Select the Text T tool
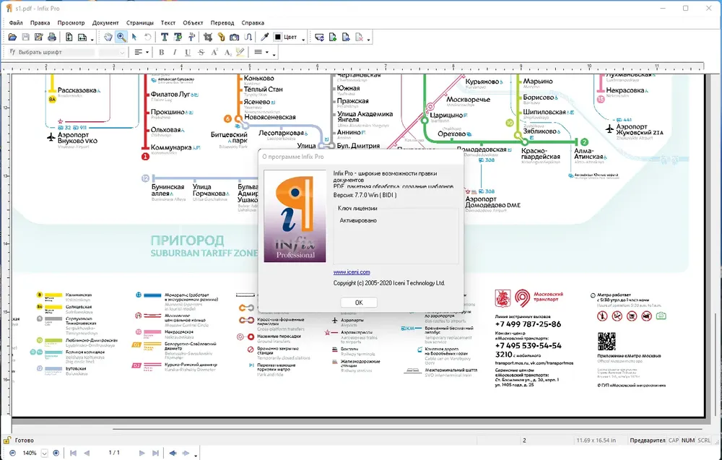The image size is (722, 460). click(x=165, y=38)
